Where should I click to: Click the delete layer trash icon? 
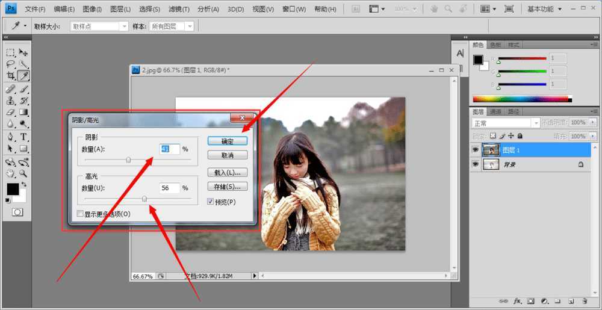click(x=584, y=300)
